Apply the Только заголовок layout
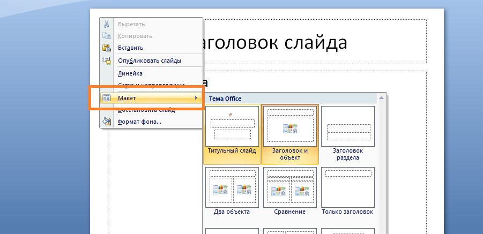483x234 pixels. tap(348, 190)
